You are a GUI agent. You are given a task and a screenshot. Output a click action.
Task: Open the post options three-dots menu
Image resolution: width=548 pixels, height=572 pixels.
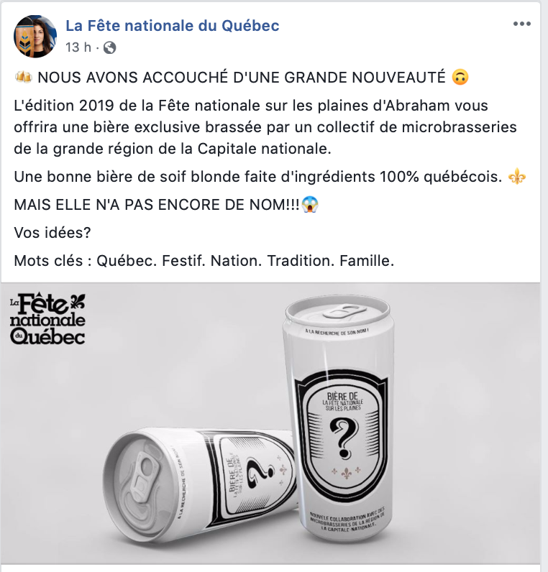pos(521,24)
